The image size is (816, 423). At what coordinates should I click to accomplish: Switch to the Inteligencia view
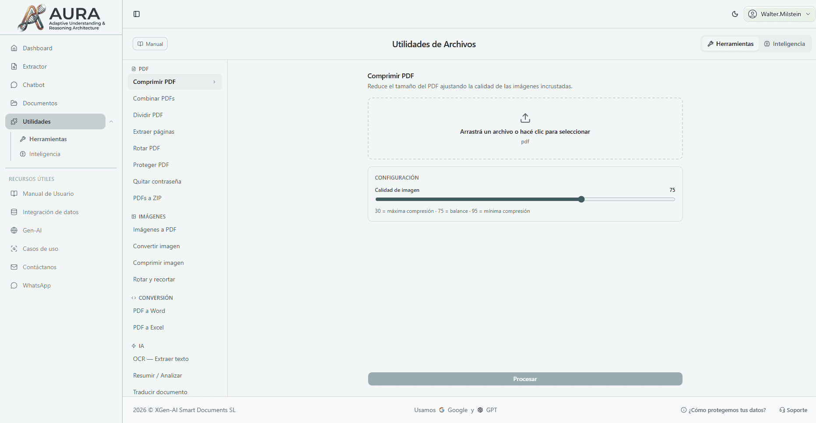coord(784,44)
